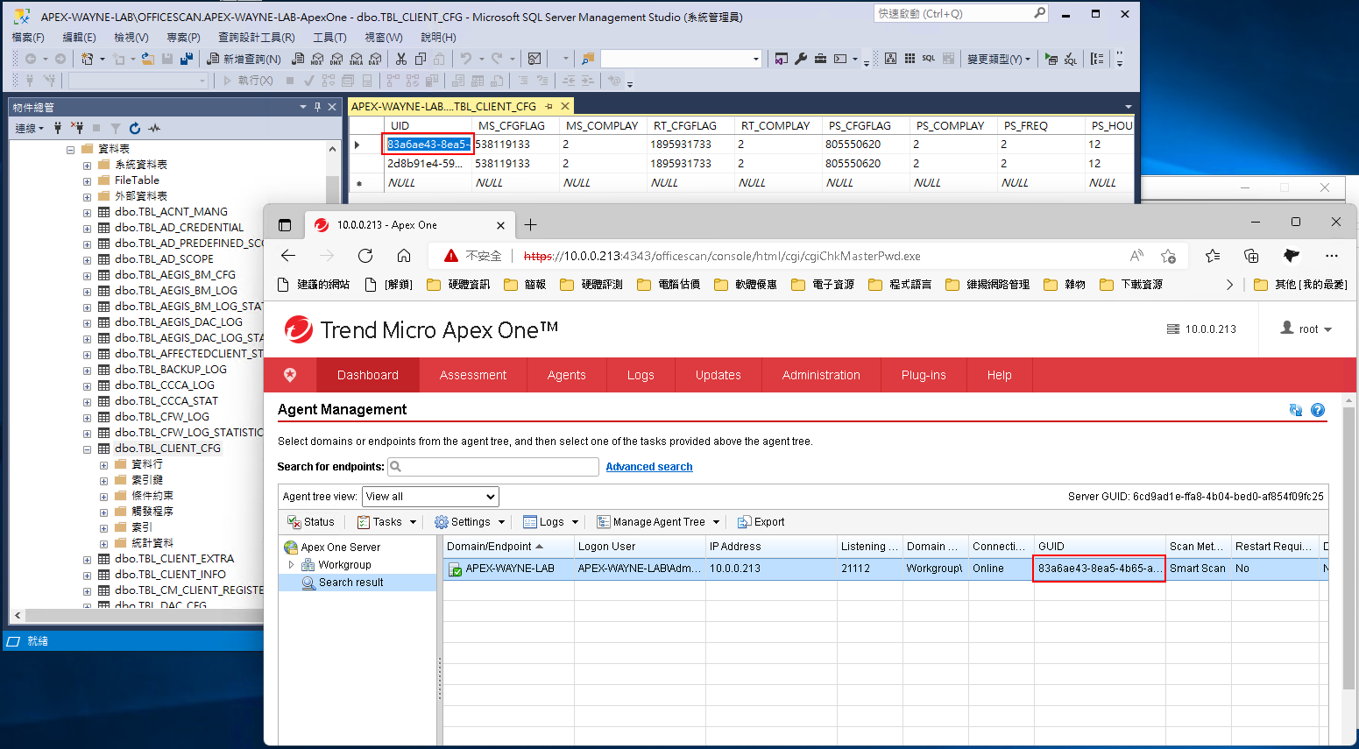Click the New Query (新增查詢) button in SSMS

(244, 59)
